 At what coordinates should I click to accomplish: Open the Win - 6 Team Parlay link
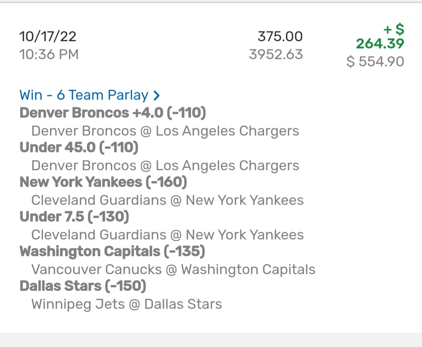tap(84, 96)
